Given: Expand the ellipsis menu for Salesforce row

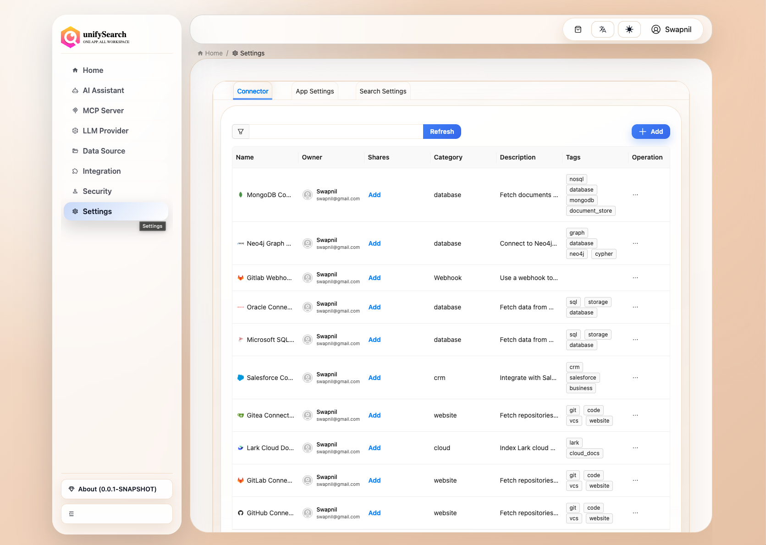Looking at the screenshot, I should tap(635, 378).
